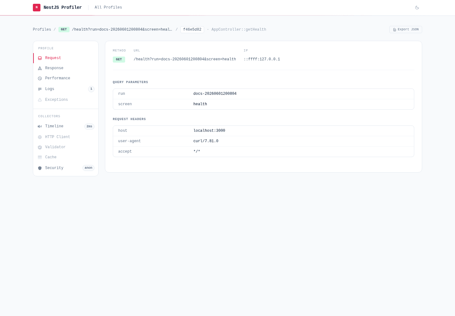Viewport: 455px width, 316px height.
Task: Click the Security shield icon
Action: coord(40,168)
